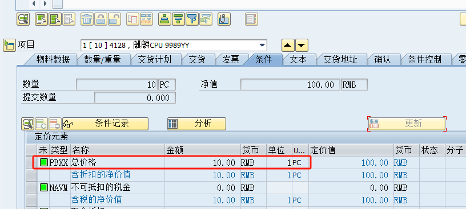
Task: Switch to the 数量/重量 tab
Action: click(x=102, y=60)
